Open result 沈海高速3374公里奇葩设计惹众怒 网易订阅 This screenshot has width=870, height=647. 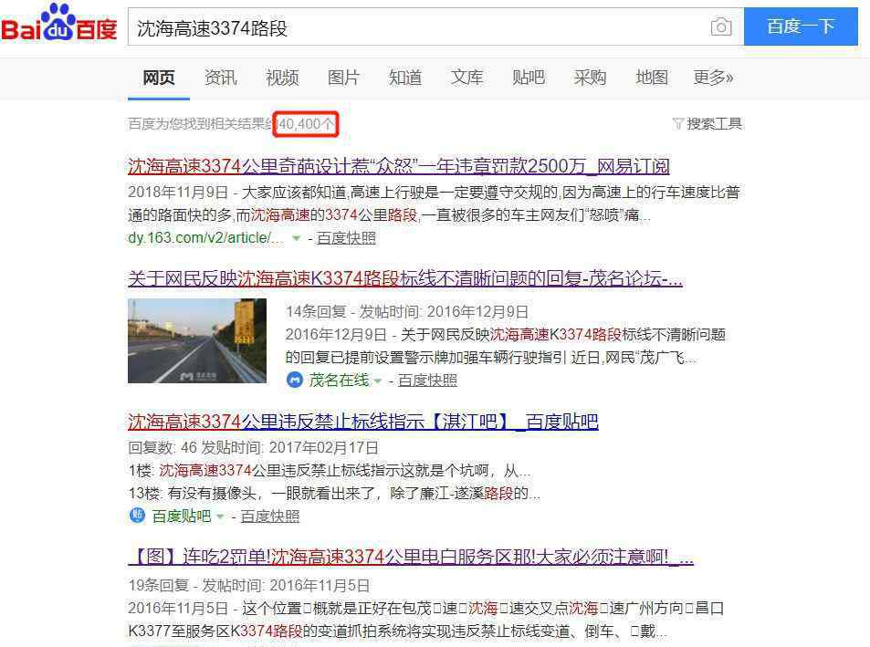pyautogui.click(x=398, y=166)
